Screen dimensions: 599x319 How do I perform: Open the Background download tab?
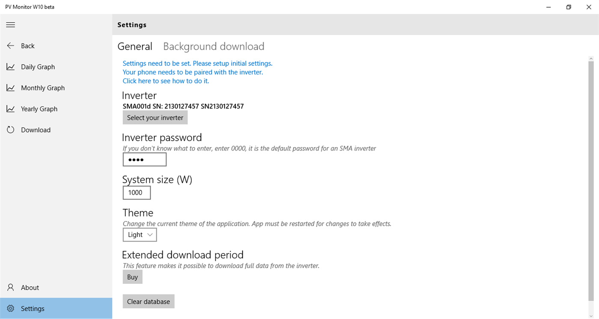[x=214, y=47]
